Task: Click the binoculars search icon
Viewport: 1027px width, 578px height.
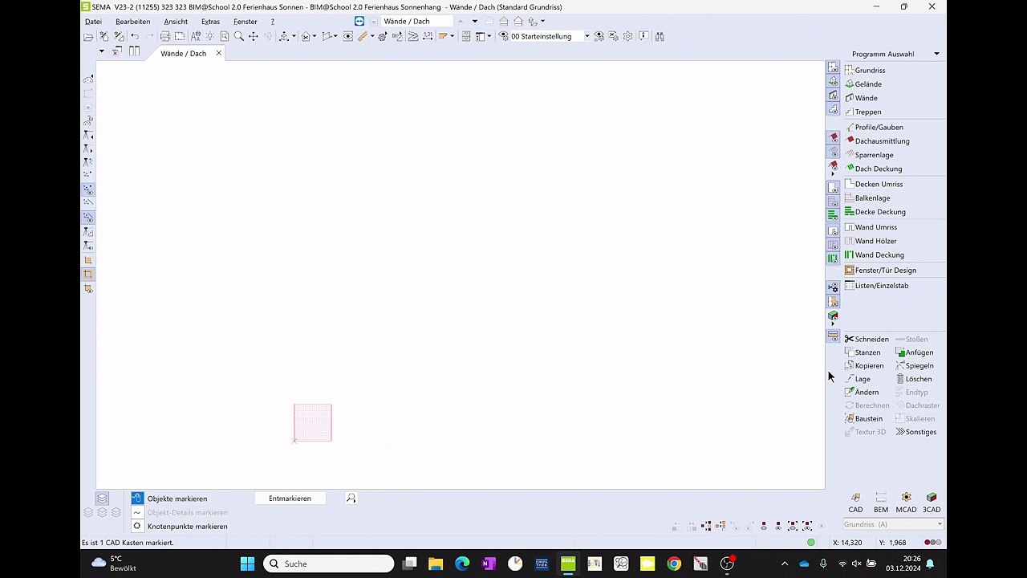Action: click(x=660, y=36)
